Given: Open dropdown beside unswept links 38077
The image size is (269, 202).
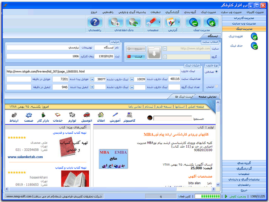Looking at the screenshot, I should pyautogui.click(x=92, y=79).
